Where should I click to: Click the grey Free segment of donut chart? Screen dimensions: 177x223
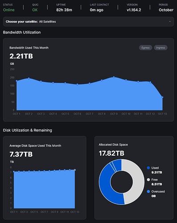(x=138, y=182)
